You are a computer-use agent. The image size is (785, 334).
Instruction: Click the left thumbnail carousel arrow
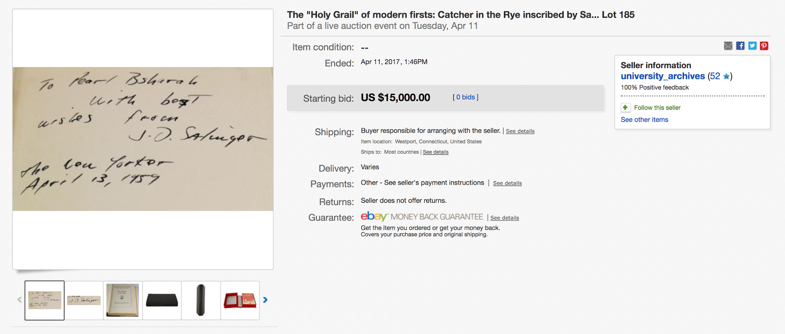tap(19, 300)
